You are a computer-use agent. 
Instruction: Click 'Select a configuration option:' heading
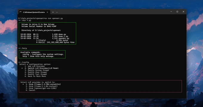click(35, 64)
